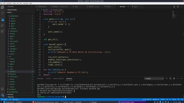Switch to the Output panel tab
184x103 pixels.
point(48,79)
